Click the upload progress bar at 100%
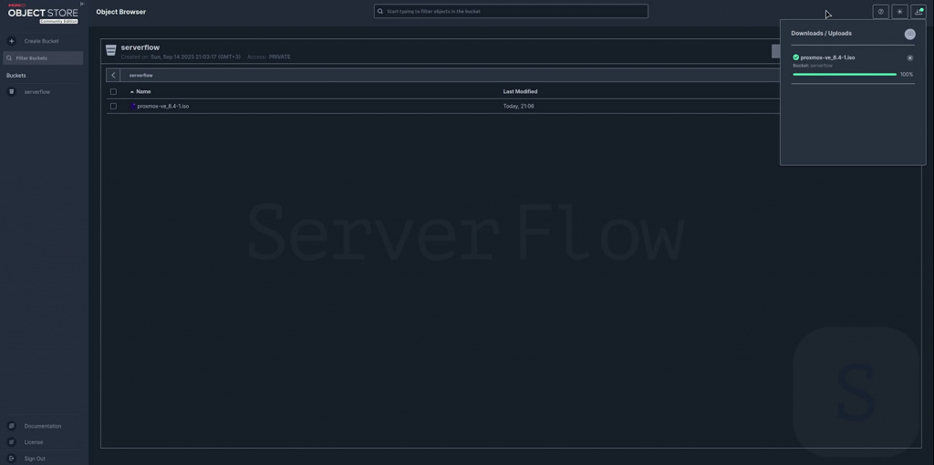The image size is (934, 465). 845,75
